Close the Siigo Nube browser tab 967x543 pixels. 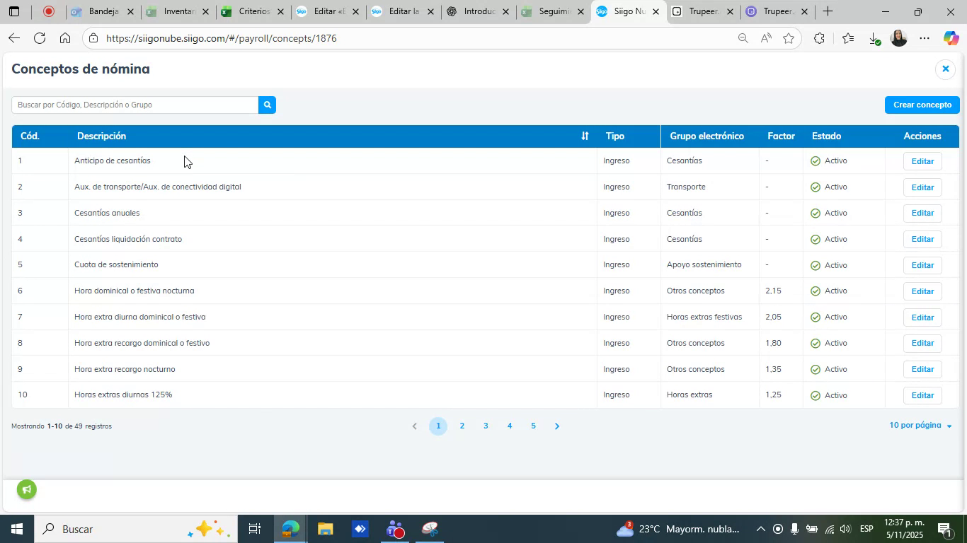click(x=656, y=11)
